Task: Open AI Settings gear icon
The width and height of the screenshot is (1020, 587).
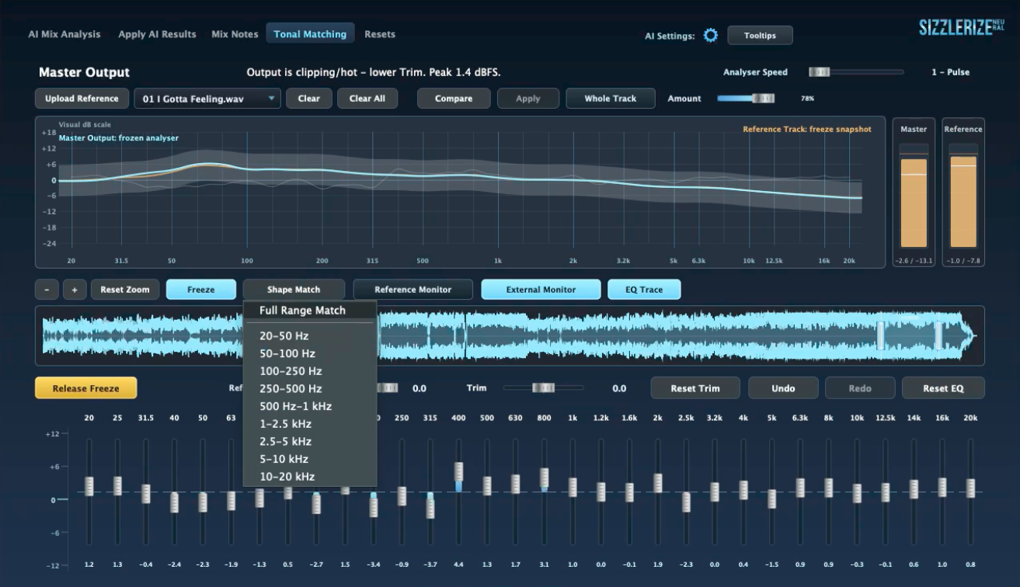Action: [710, 35]
